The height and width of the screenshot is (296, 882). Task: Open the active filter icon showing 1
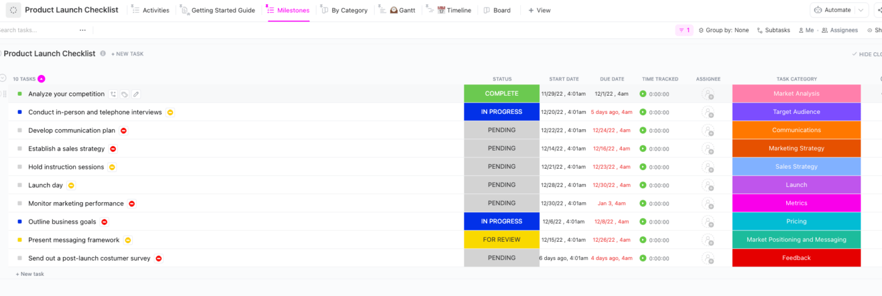pos(684,30)
